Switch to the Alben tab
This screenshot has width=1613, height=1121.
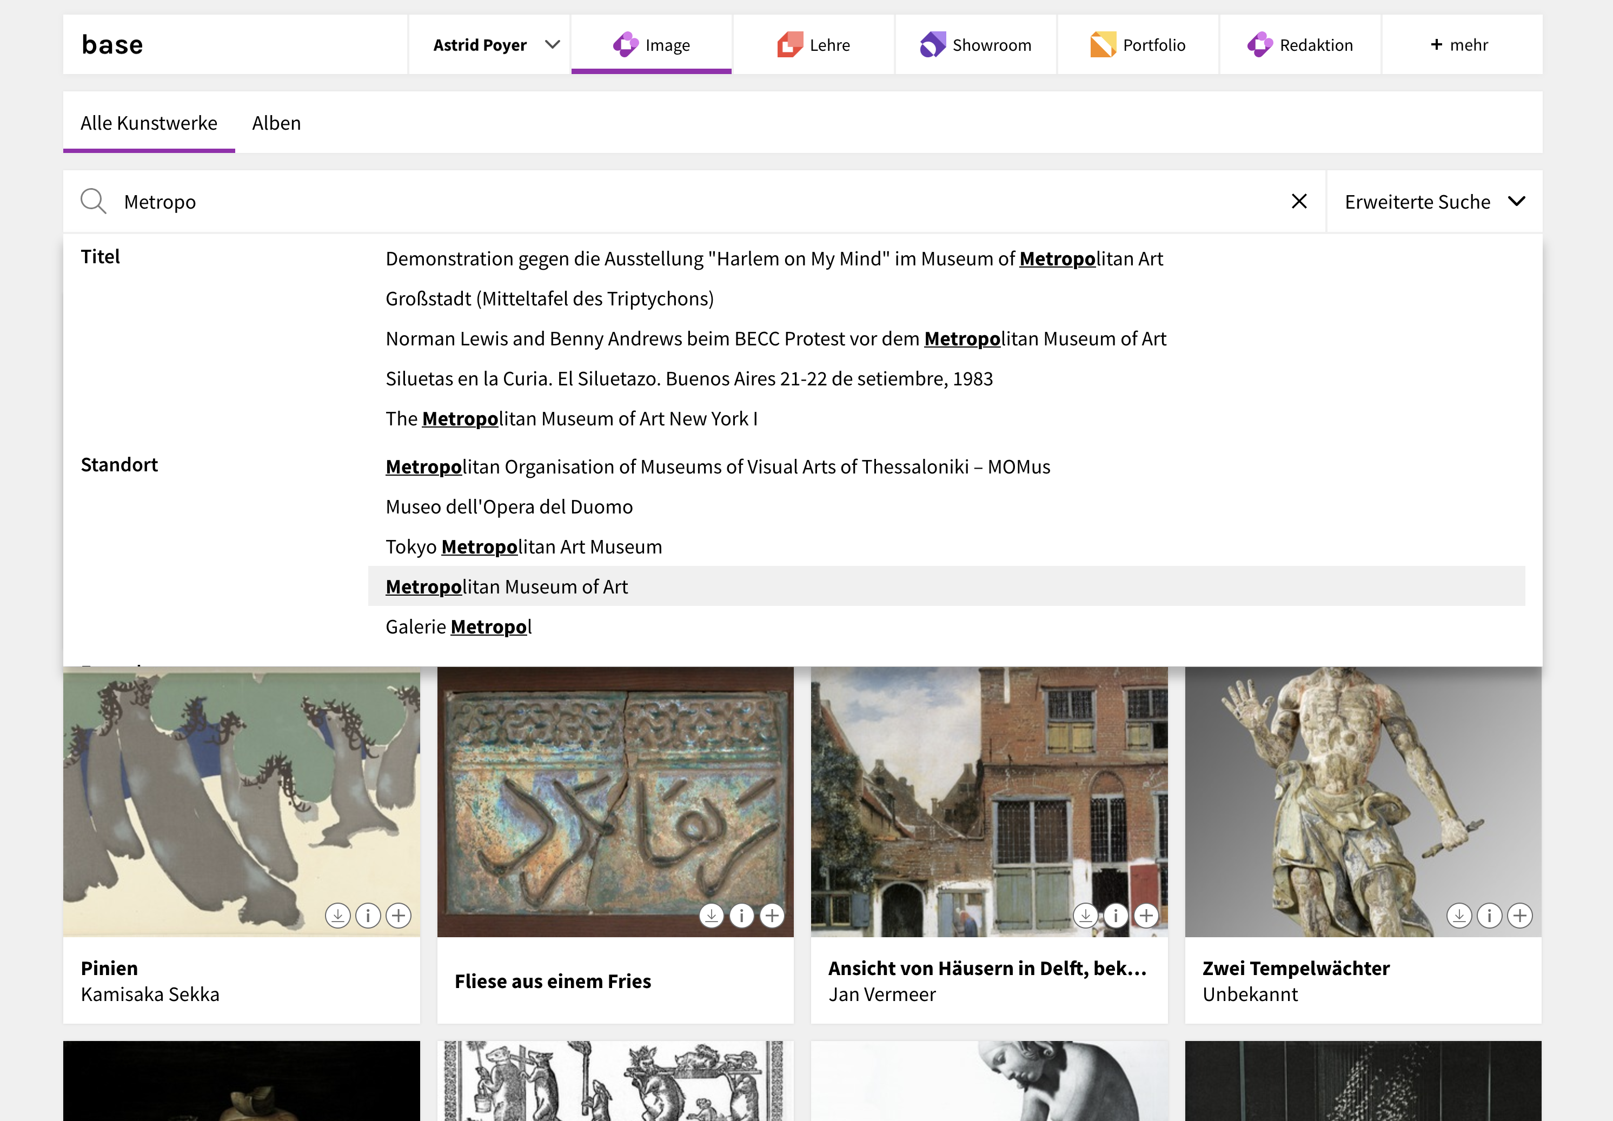click(277, 123)
